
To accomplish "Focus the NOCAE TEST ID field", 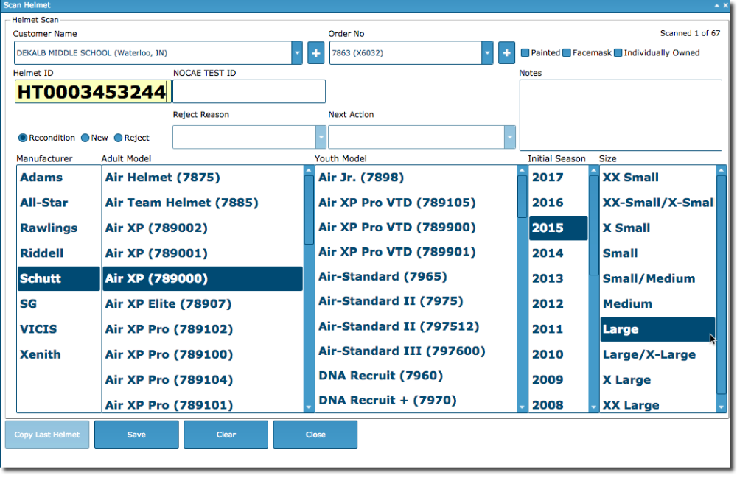I will pyautogui.click(x=249, y=91).
